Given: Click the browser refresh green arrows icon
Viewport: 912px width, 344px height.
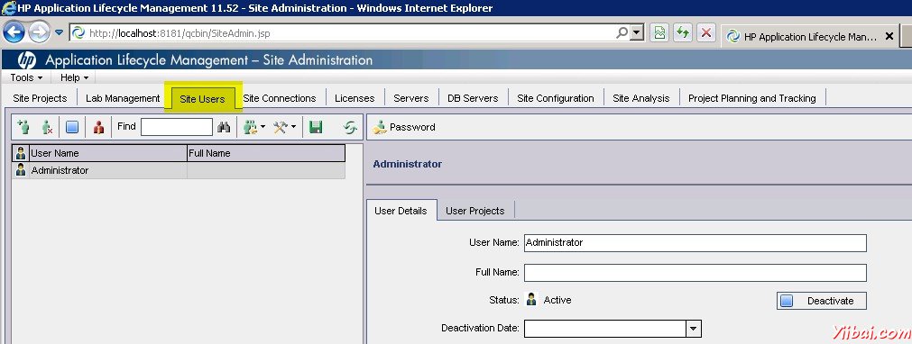Looking at the screenshot, I should pyautogui.click(x=682, y=33).
